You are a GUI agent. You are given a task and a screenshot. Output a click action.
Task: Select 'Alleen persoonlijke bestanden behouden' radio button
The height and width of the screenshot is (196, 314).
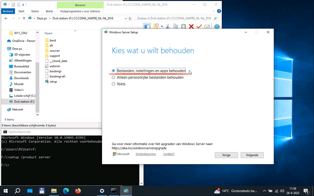coord(113,77)
